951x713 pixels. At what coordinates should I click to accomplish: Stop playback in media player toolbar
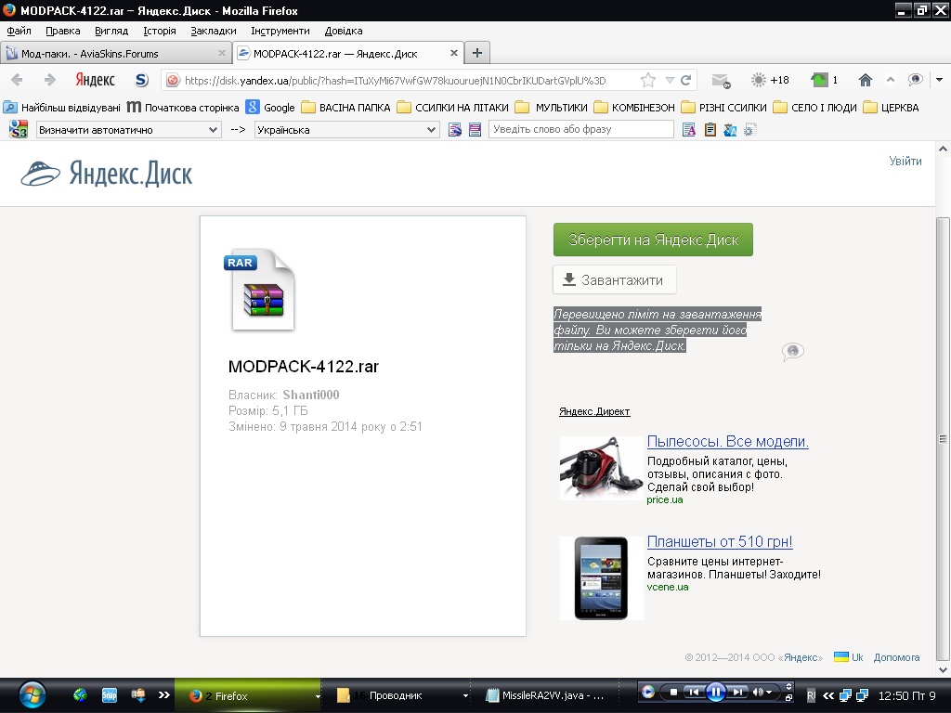pyautogui.click(x=673, y=692)
